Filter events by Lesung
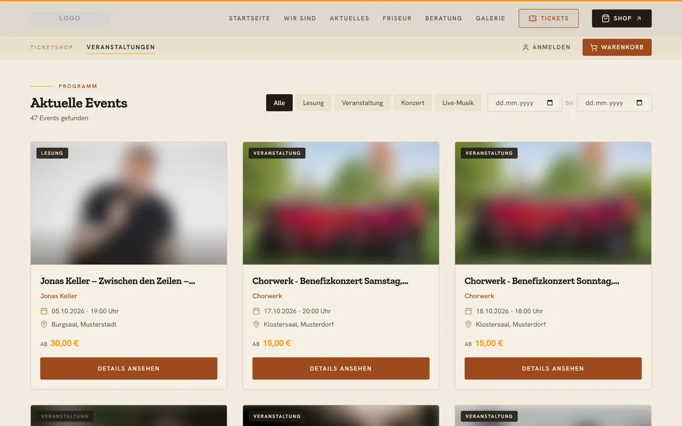 [x=313, y=103]
